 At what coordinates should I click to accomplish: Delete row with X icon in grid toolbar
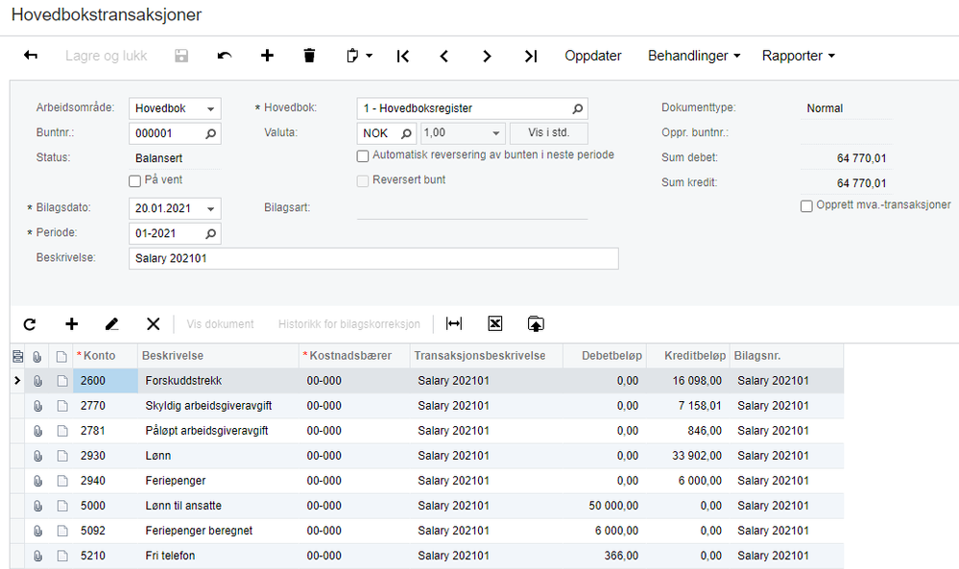[x=153, y=324]
